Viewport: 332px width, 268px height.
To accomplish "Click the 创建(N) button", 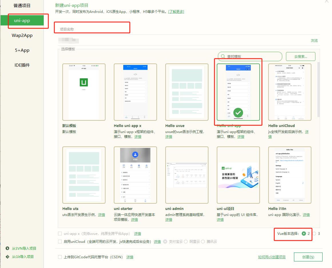I will coord(308,257).
